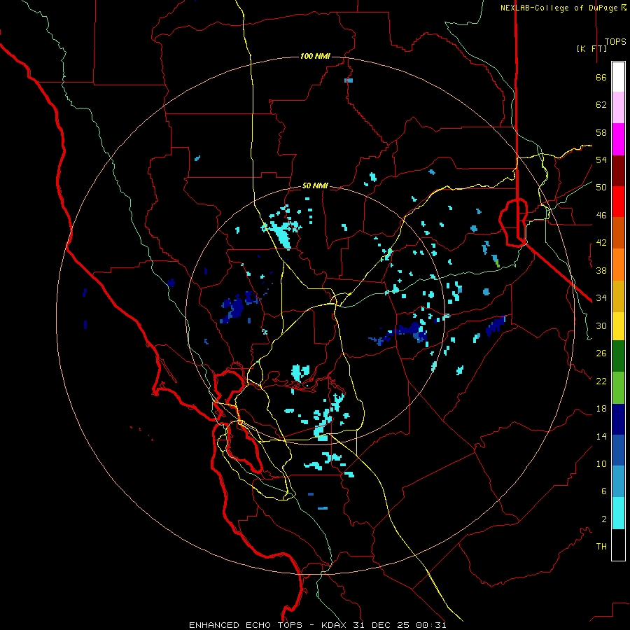
Task: Click the bright red swatch at 50 kft
Action: [x=618, y=202]
